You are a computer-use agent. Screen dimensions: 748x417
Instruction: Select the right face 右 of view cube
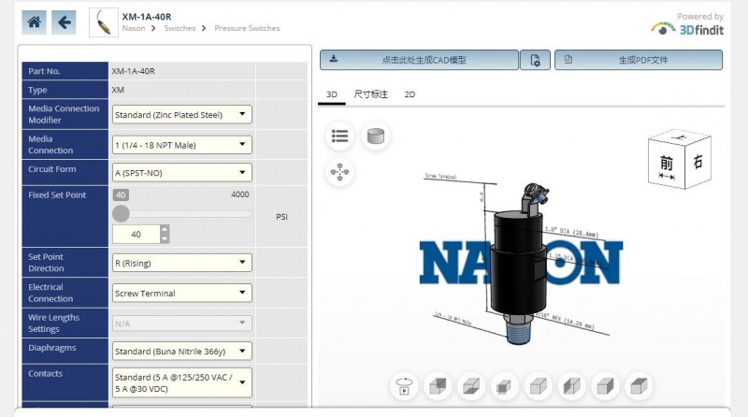pyautogui.click(x=698, y=162)
